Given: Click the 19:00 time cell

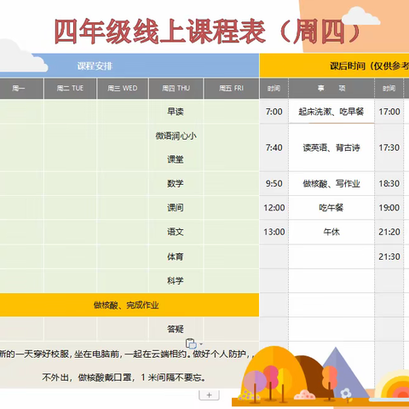Looking at the screenshot, I should coord(389,208).
